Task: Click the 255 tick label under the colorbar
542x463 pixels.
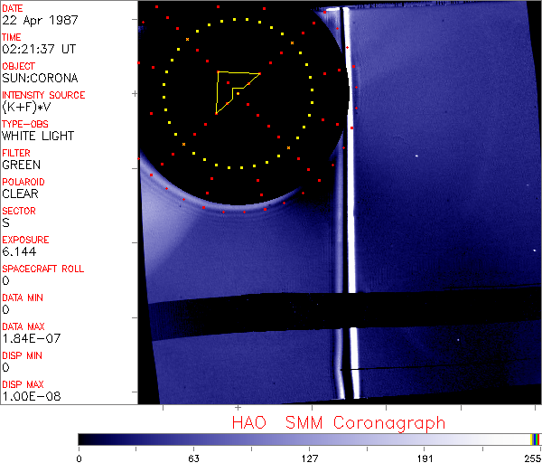Action: [x=531, y=458]
